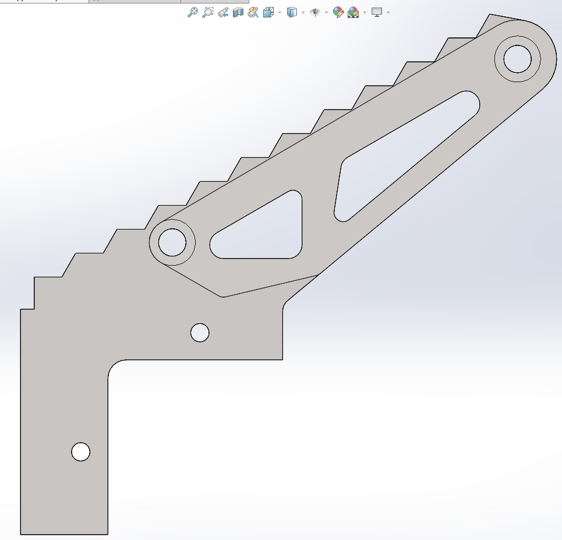Viewport: 562px width, 540px height.
Task: Toggle the Section View tool
Action: [238, 12]
